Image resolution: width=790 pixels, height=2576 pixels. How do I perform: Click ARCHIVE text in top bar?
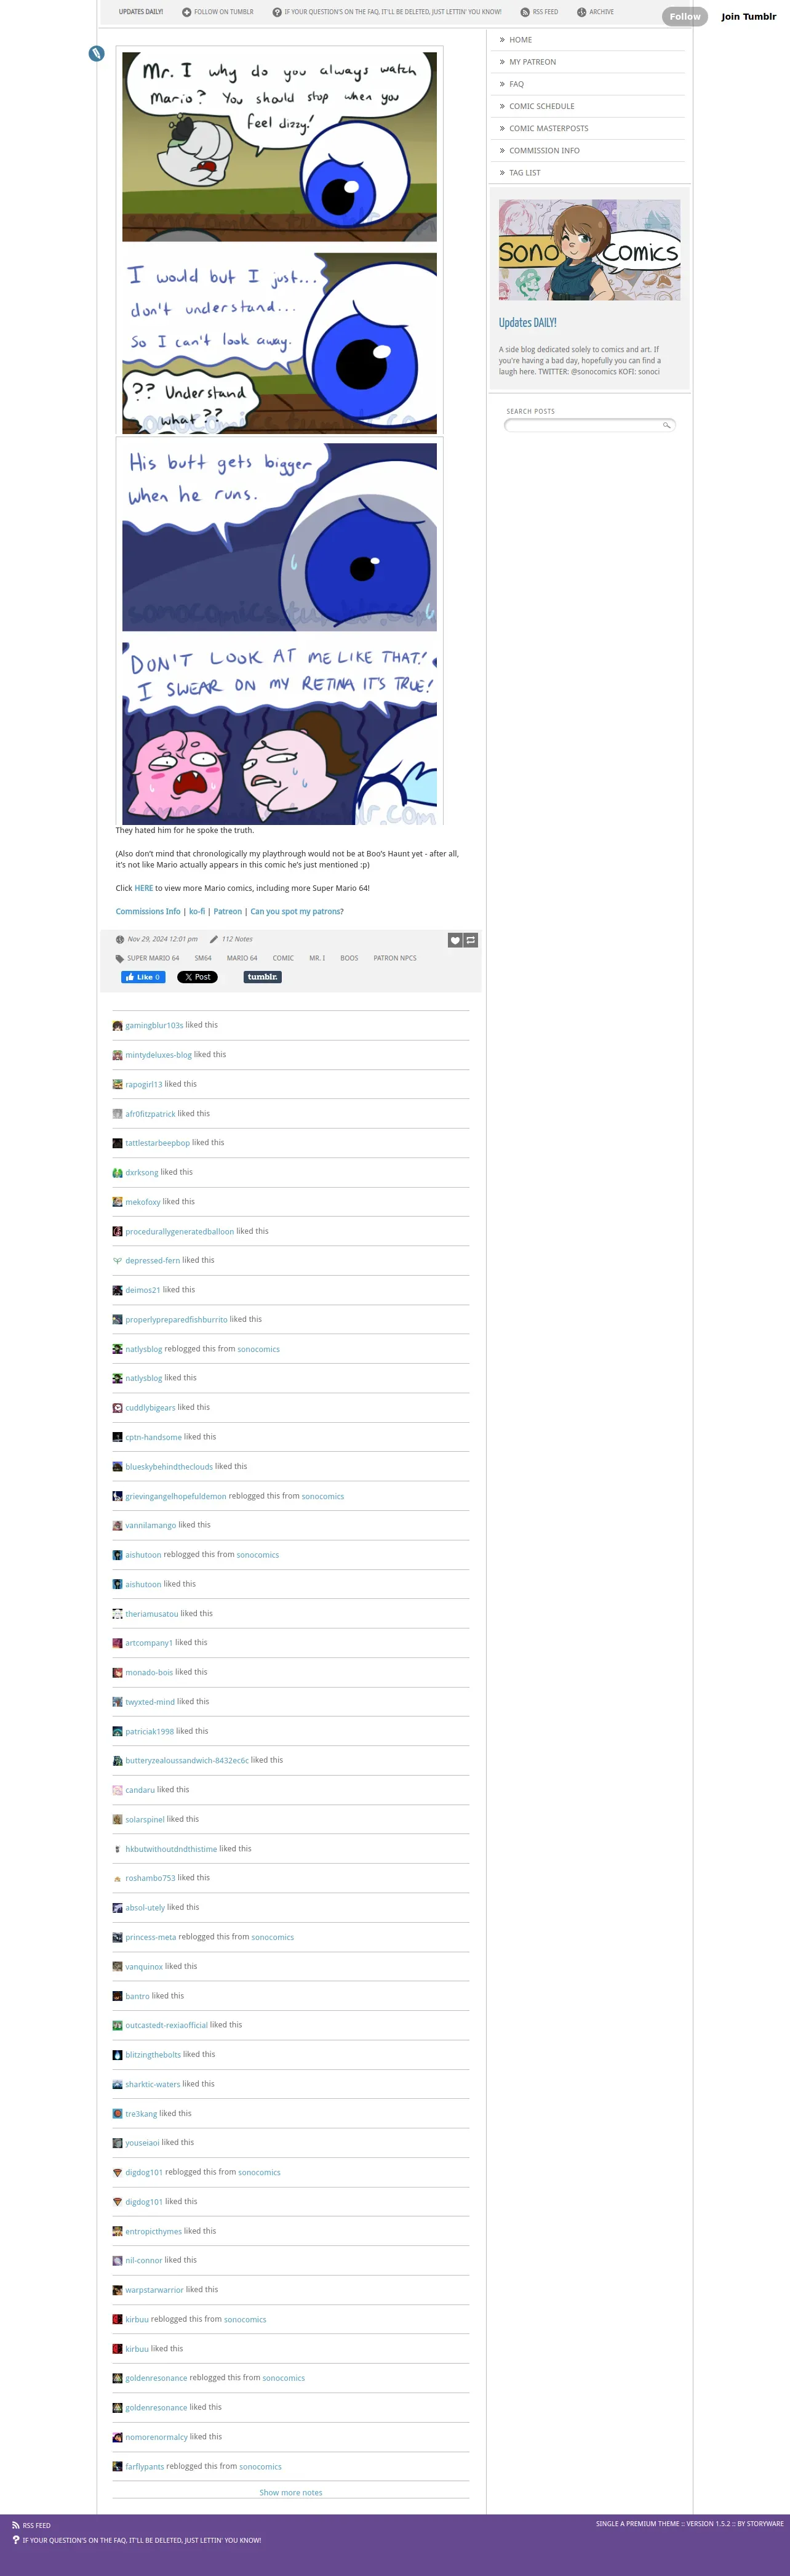click(601, 12)
